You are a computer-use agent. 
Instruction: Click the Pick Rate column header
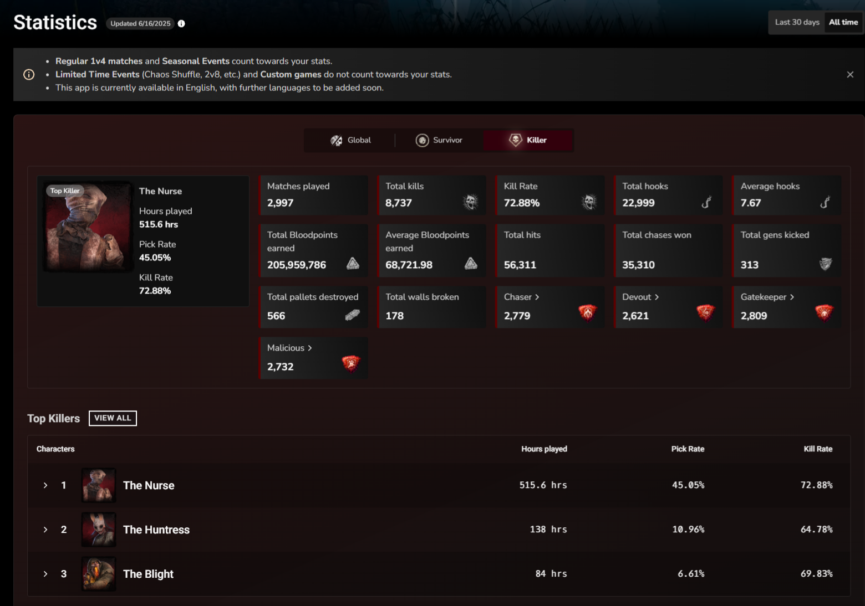(688, 449)
